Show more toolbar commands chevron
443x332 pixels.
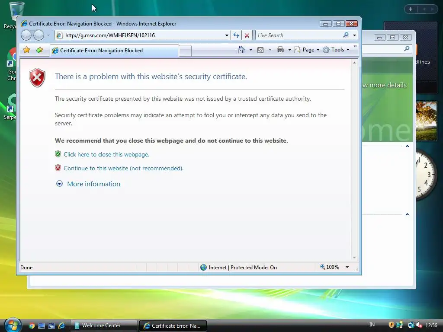[x=355, y=46]
